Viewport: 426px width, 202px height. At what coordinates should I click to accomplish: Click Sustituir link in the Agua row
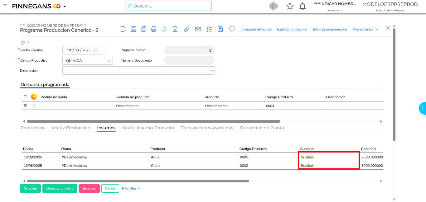click(x=307, y=157)
